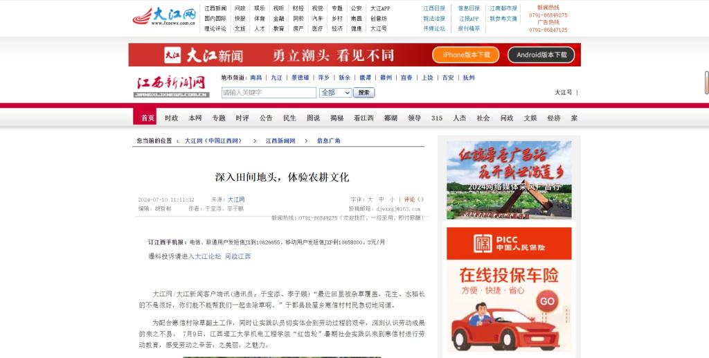This screenshot has height=358, width=709.
Task: Open the 南昌 city channel link
Action: [256, 78]
